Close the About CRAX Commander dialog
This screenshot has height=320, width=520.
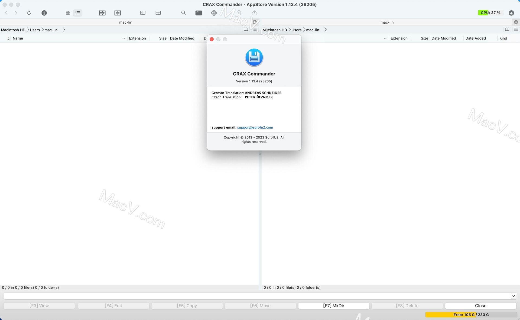point(212,39)
